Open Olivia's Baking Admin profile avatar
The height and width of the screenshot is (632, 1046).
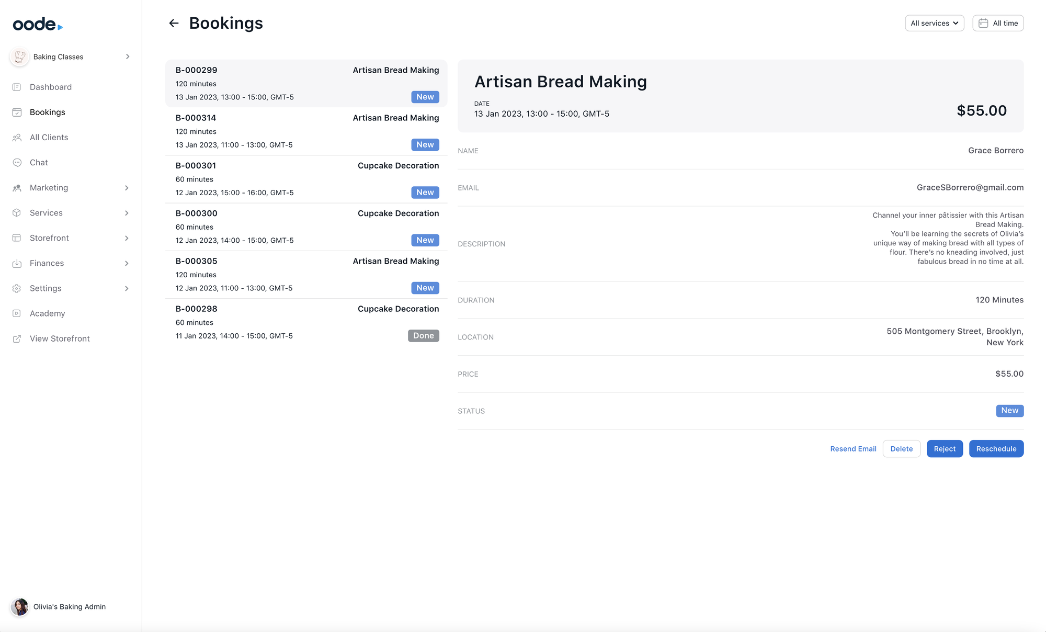point(19,607)
